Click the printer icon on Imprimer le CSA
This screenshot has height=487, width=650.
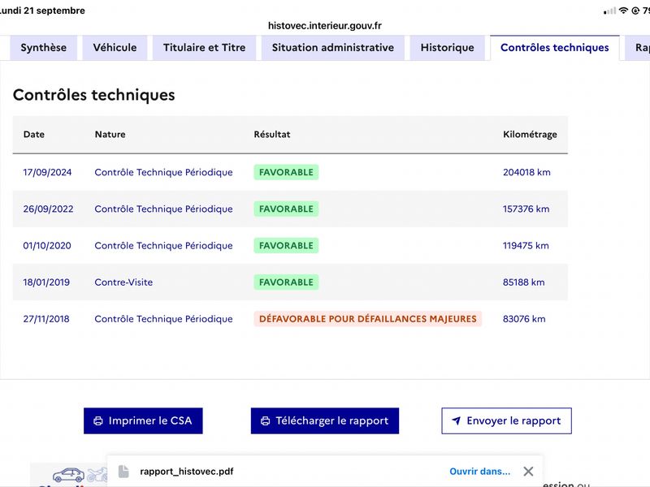[98, 420]
